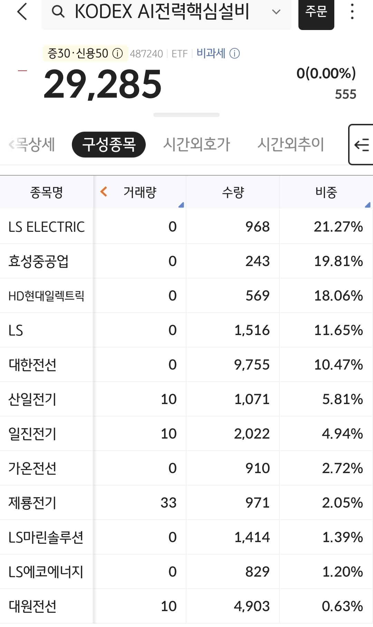
Task: Open the tab list menu icon
Action: [x=362, y=145]
